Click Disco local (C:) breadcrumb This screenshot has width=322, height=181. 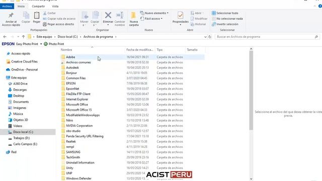coord(67,37)
